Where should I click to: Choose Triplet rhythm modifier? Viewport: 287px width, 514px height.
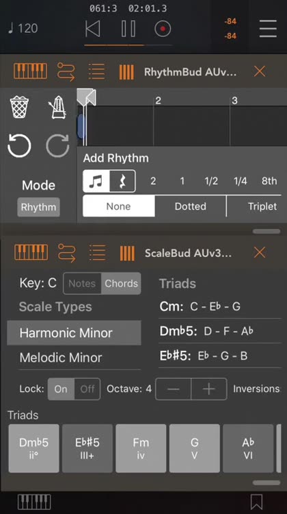point(254,206)
